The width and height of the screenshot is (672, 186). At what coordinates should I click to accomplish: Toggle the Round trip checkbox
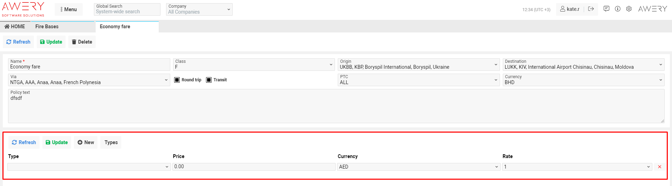pos(177,80)
